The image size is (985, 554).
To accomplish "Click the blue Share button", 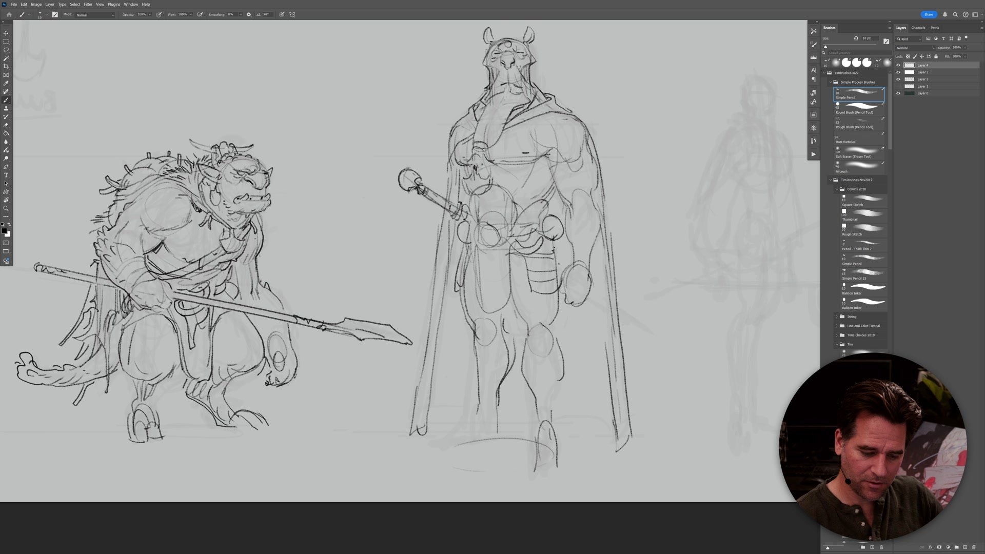I will 928,14.
